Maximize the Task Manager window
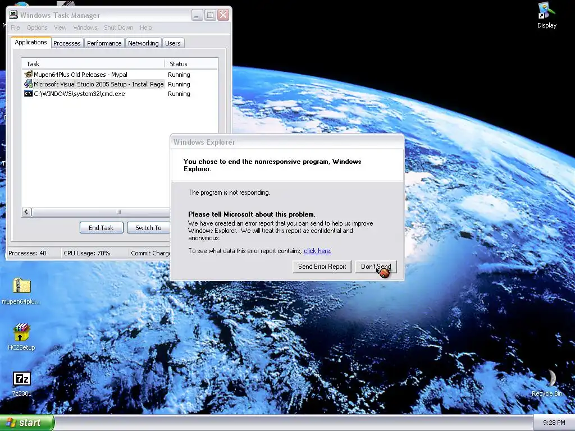The height and width of the screenshot is (431, 575). (210, 15)
